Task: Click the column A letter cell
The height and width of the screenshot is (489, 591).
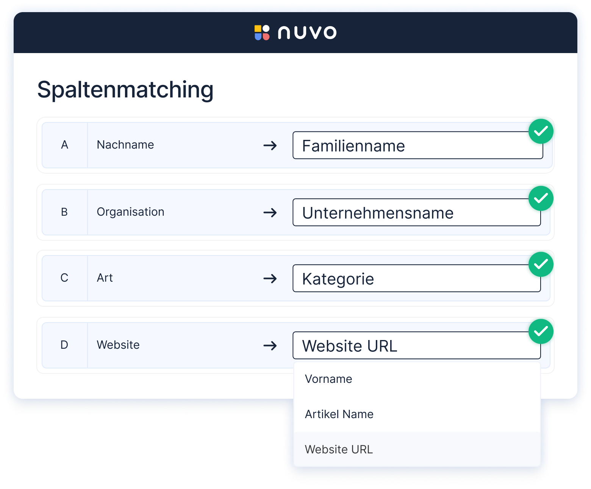Action: tap(65, 145)
